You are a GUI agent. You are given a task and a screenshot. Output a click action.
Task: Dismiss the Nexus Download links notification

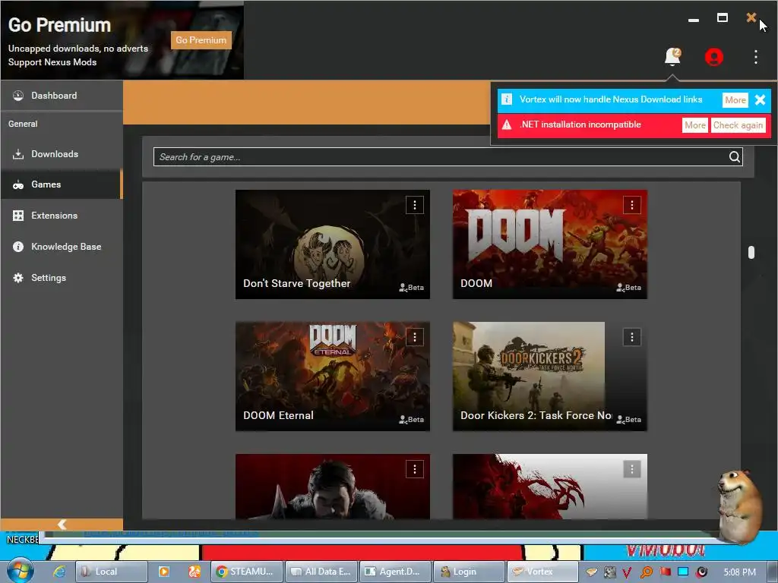(x=760, y=100)
